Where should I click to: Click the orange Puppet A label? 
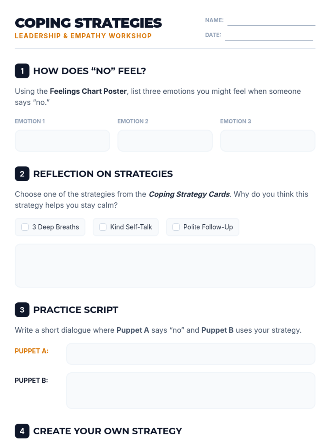pos(32,351)
